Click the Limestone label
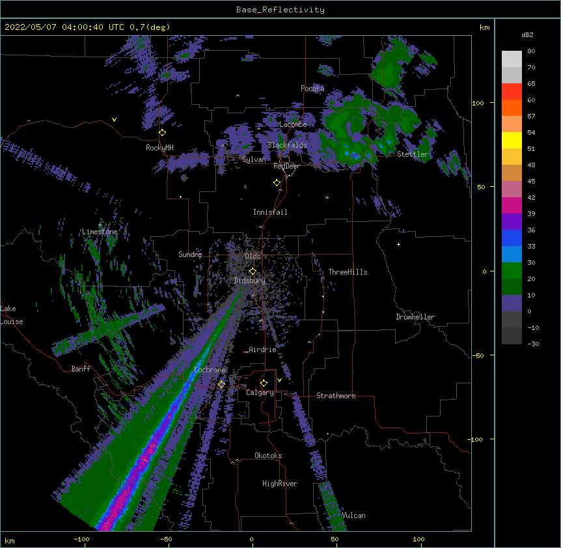Screen dimensions: 561x548 pyautogui.click(x=100, y=232)
